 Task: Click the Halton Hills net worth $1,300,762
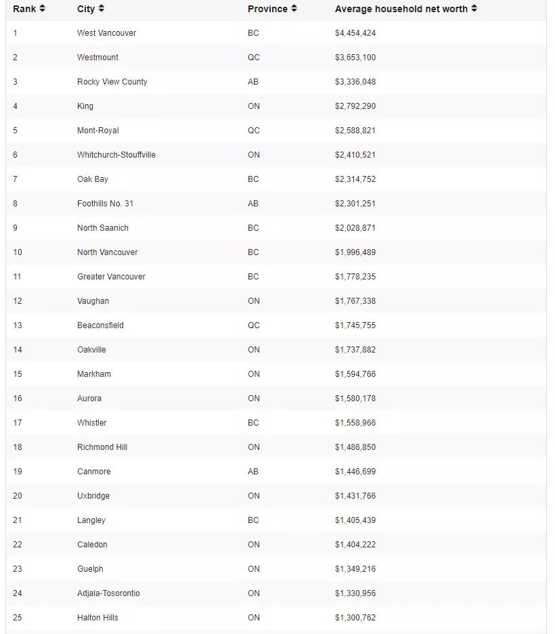pyautogui.click(x=355, y=618)
